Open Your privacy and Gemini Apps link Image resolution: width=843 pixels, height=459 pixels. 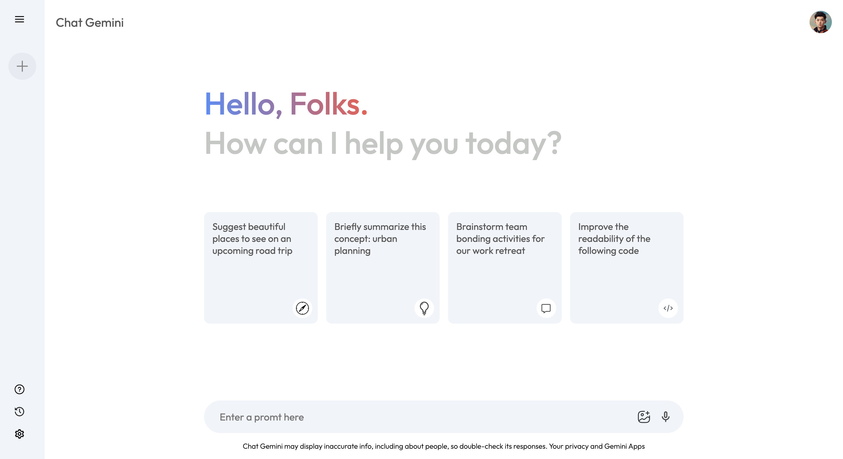(597, 446)
